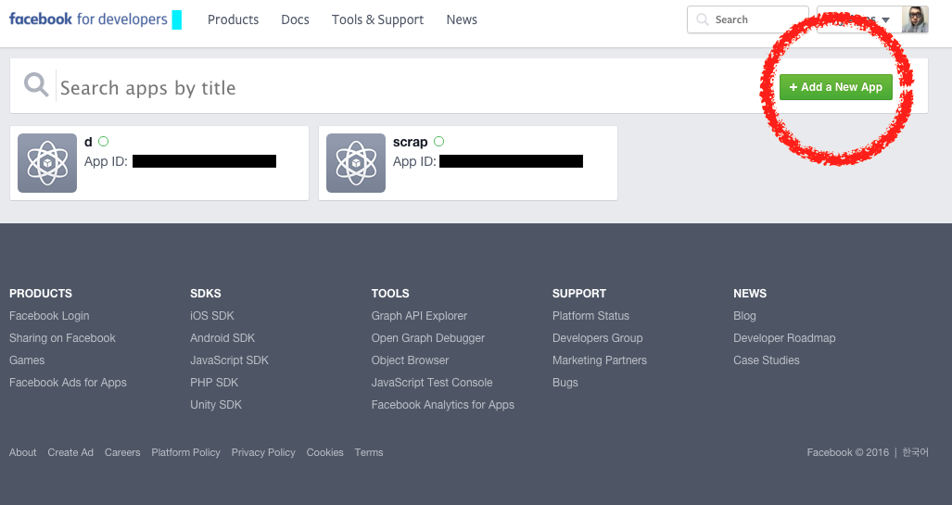Screen dimensions: 952x505
Task: Go to the Games footer link
Action: point(27,360)
